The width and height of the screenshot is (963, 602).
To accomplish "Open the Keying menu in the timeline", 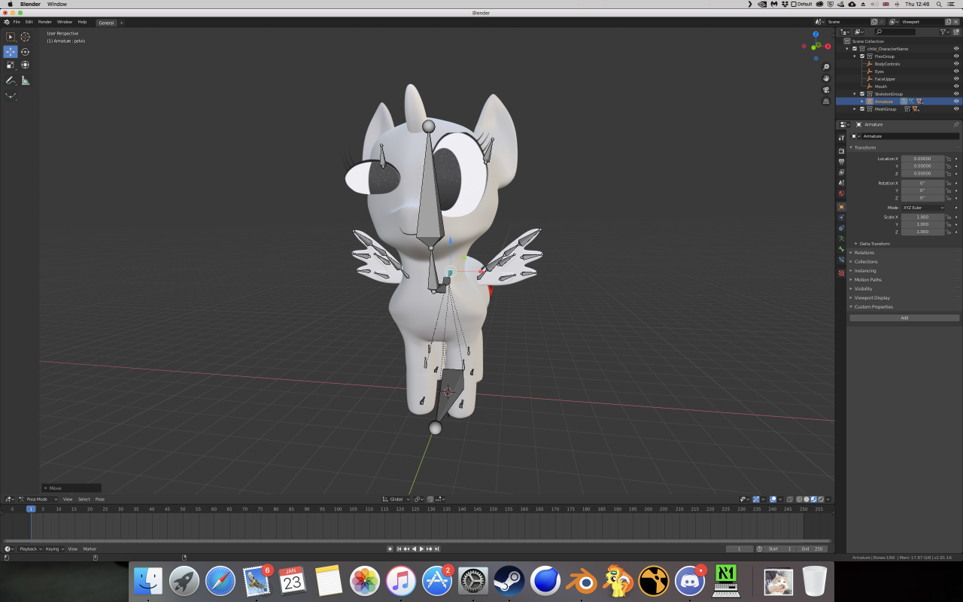I will point(53,549).
